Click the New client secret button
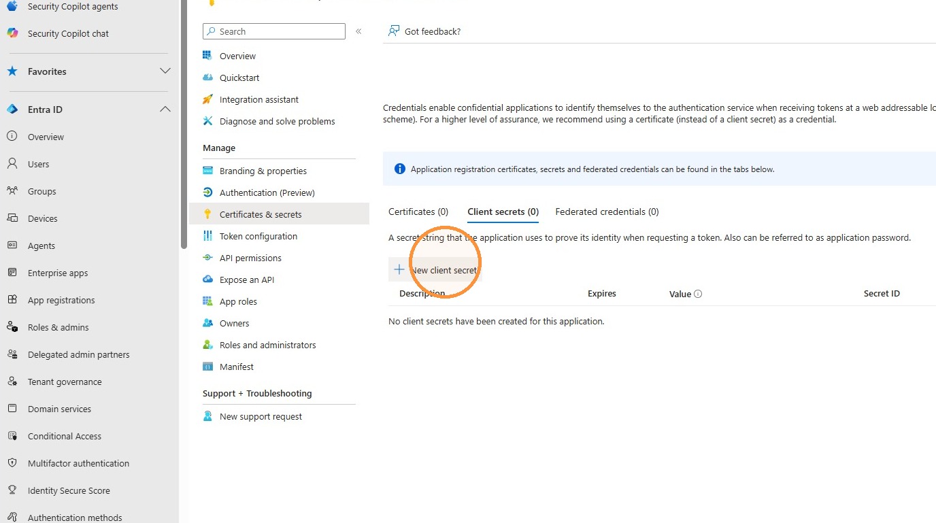The image size is (936, 523). click(435, 270)
